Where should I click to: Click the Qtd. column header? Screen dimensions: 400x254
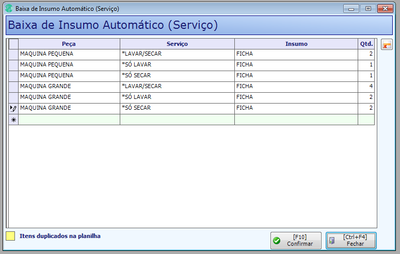[366, 44]
